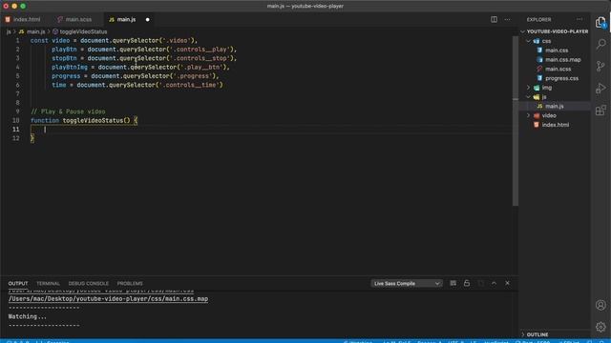Viewport: 611px width, 343px height.
Task: Open progress.css in the Explorer
Action: coord(561,78)
